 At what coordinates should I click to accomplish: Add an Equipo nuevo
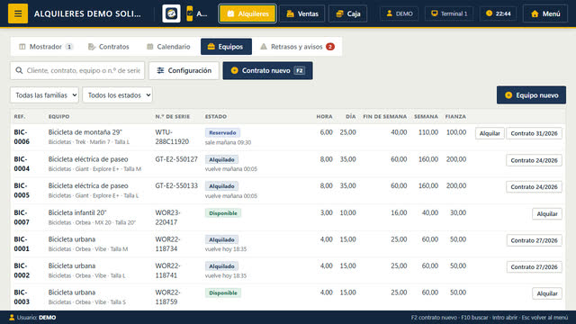531,95
